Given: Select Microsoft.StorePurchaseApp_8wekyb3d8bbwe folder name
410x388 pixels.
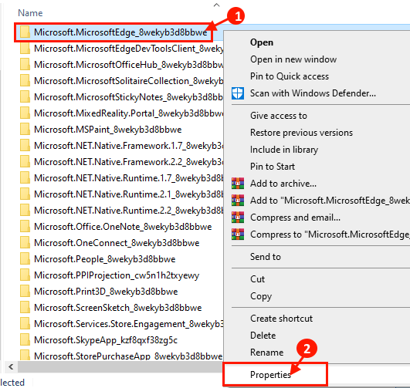Looking at the screenshot, I should (x=128, y=356).
